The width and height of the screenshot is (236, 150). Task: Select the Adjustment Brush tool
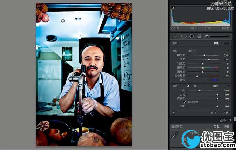(x=217, y=36)
